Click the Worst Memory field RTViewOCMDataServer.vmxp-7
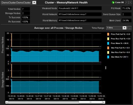This screenshot has width=133, height=105. [80, 20]
